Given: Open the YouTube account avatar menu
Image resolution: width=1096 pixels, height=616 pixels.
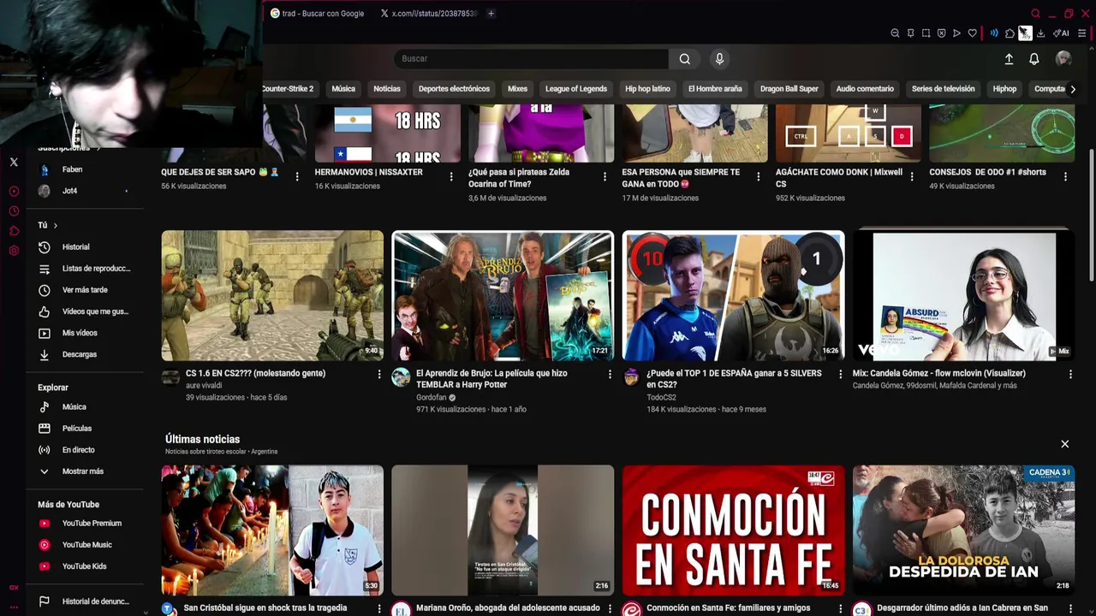Looking at the screenshot, I should 1063,58.
